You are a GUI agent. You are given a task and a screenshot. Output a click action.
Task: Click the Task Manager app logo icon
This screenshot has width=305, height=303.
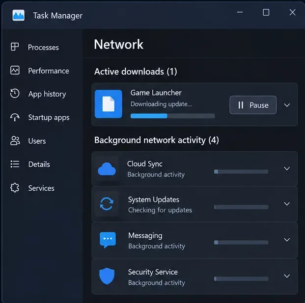click(19, 15)
